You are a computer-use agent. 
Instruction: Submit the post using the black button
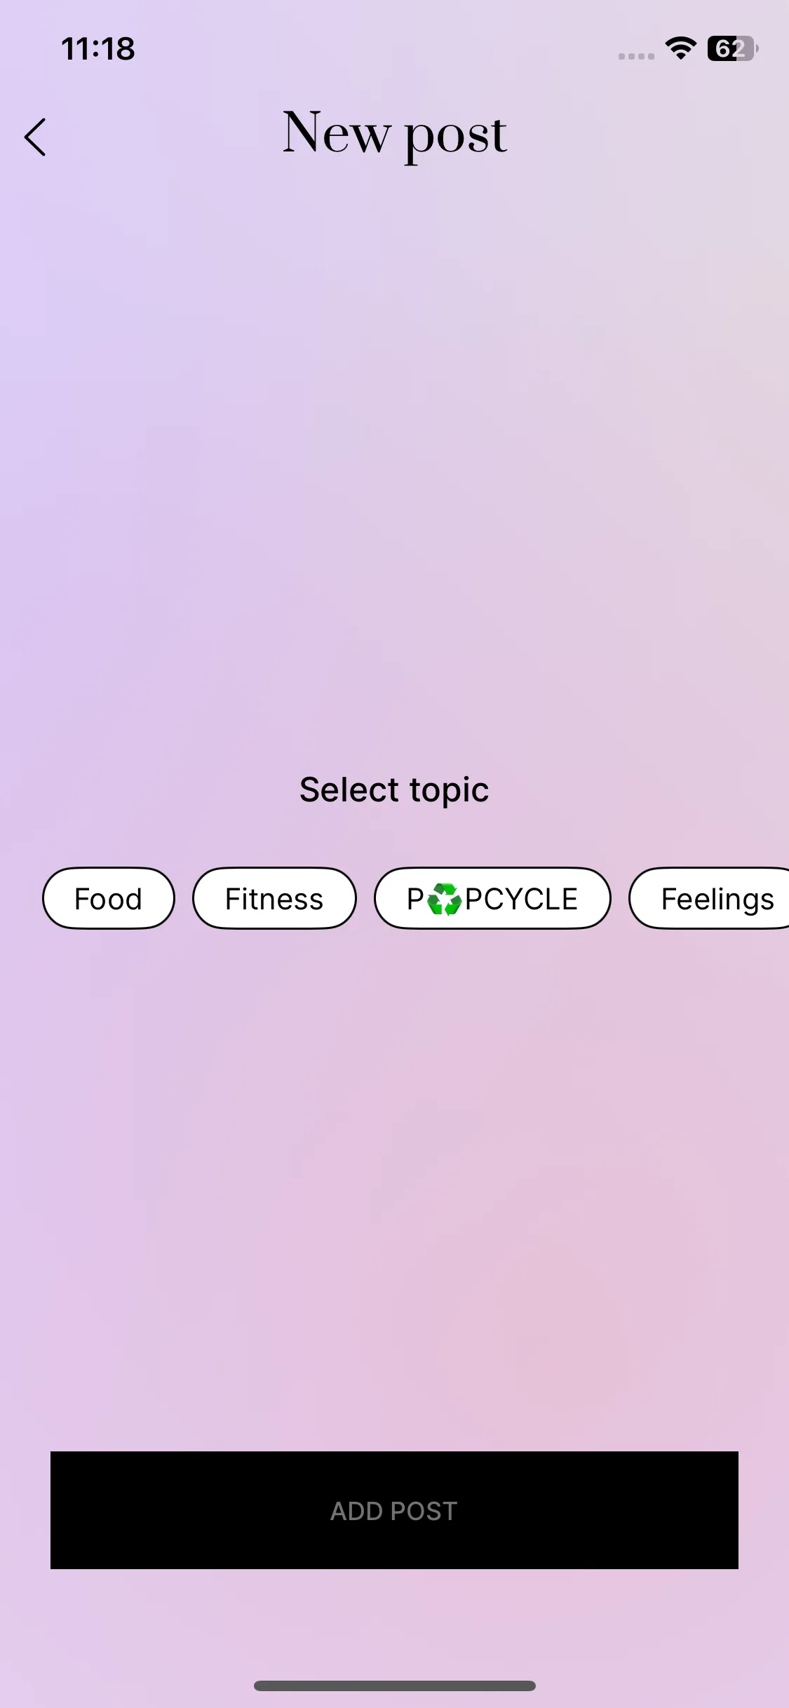(x=394, y=1510)
